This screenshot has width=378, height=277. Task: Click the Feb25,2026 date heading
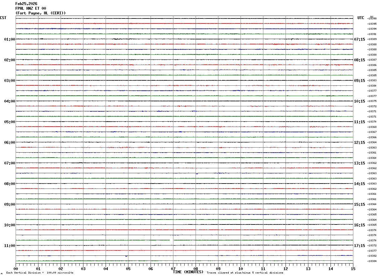pos(26,4)
